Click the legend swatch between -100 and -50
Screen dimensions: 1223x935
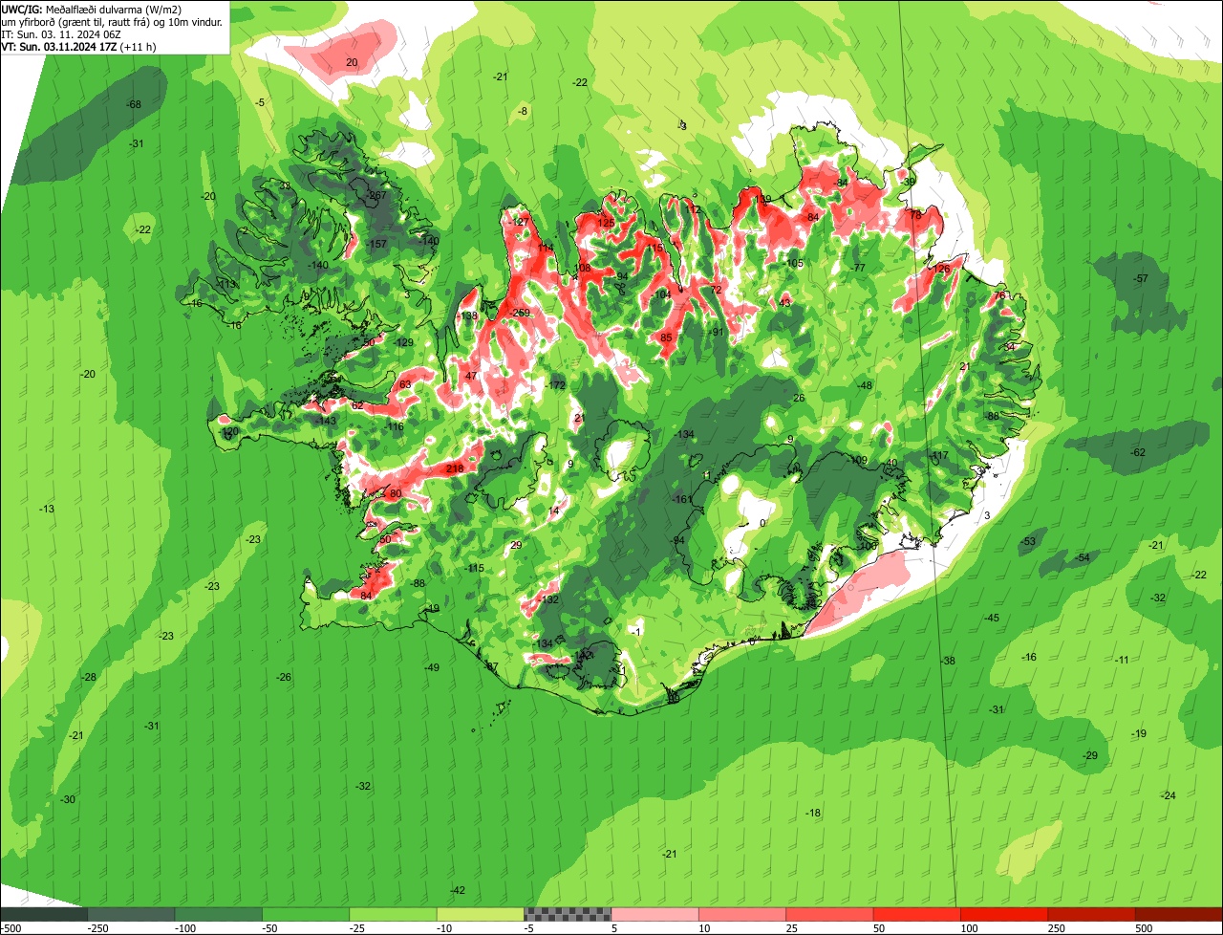(219, 914)
